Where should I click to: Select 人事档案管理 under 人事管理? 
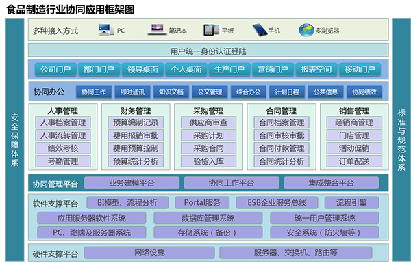(x=63, y=122)
